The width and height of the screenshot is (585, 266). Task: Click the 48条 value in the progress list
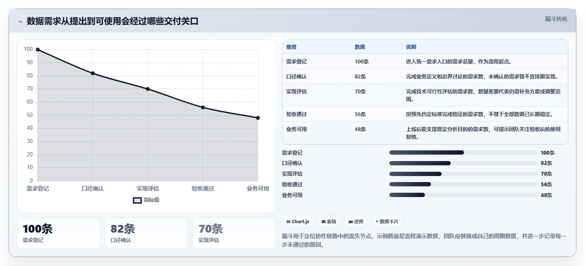tap(546, 195)
